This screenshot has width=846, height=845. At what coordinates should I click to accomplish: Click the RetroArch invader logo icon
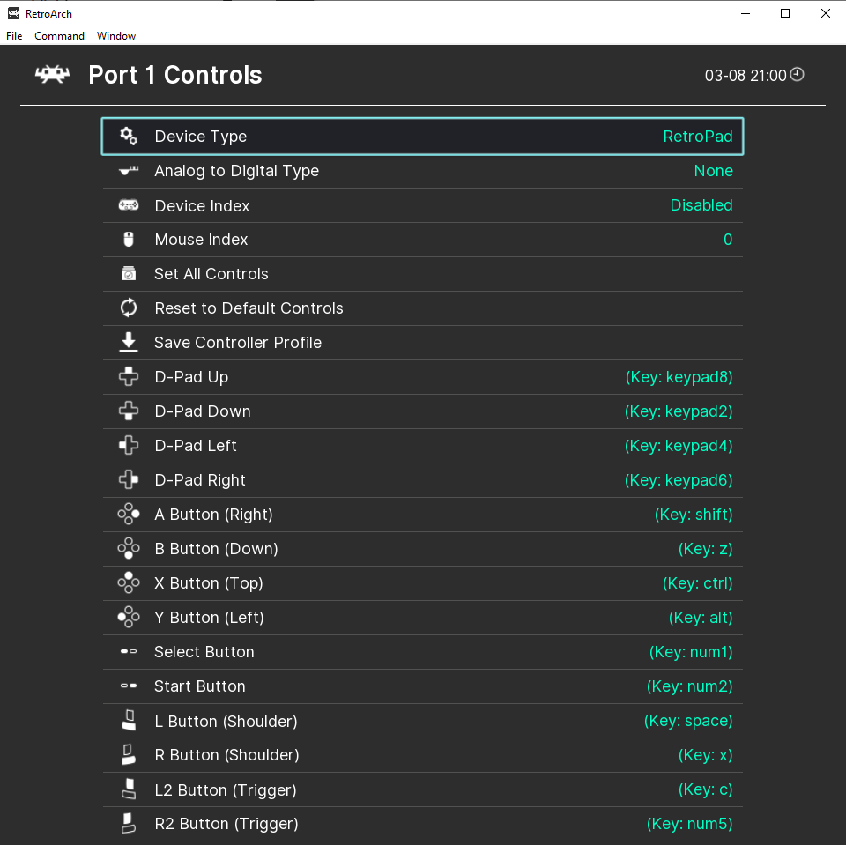[x=52, y=75]
